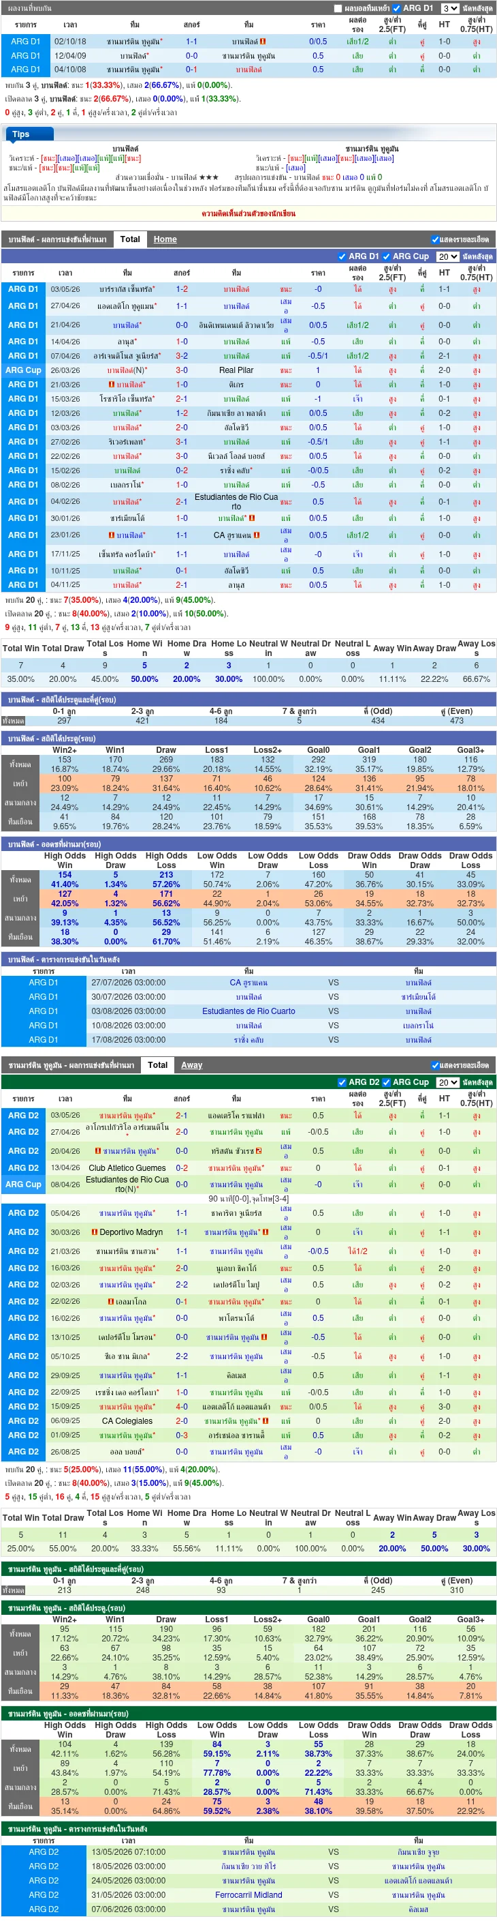
Task: Toggle ARG D2 filter checkbox
Action: tap(342, 1083)
